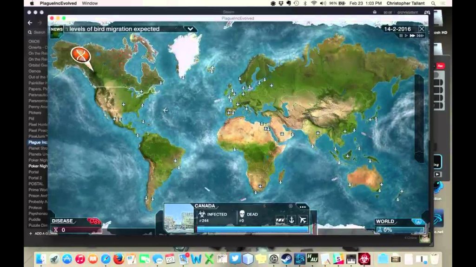The width and height of the screenshot is (476, 267).
Task: Select Proteus in Steam library list
Action: [x=35, y=208]
